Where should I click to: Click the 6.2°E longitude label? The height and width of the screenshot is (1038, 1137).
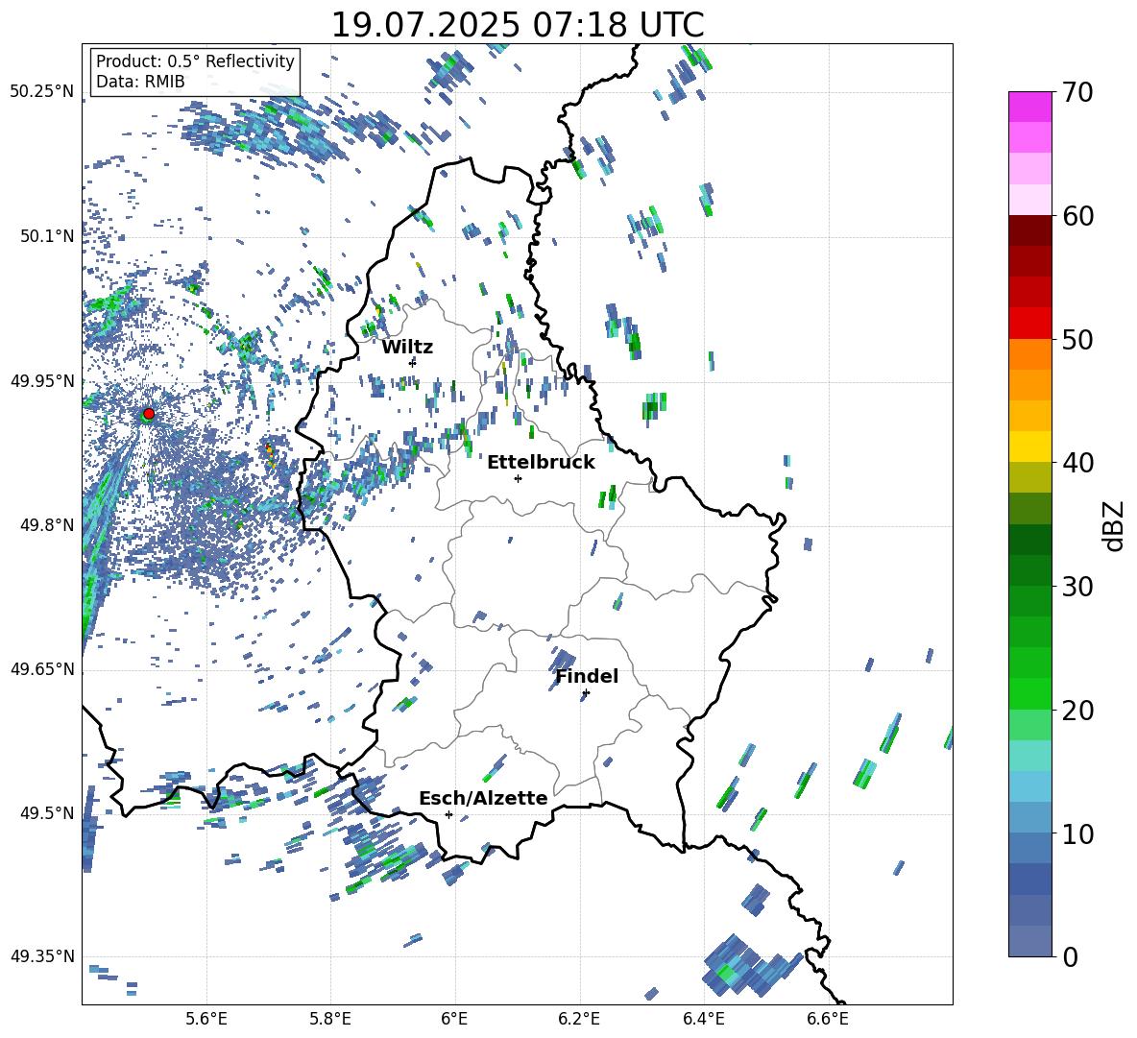click(x=579, y=1019)
